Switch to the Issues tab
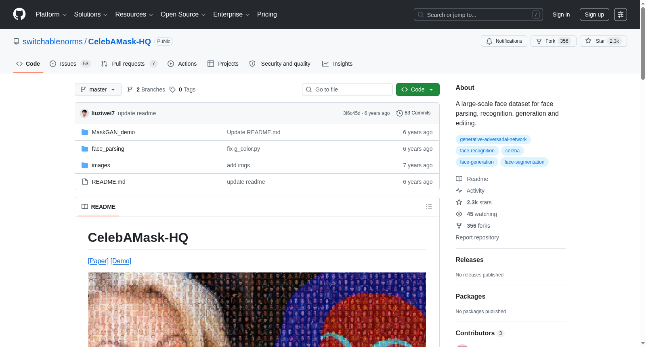646x347 pixels. pyautogui.click(x=70, y=64)
